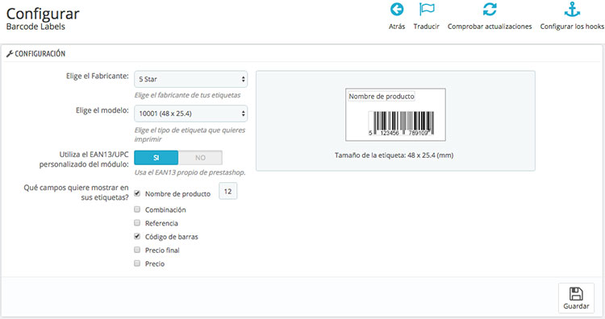Click the Traducir link text
Screen dimensions: 605x319
click(x=427, y=27)
